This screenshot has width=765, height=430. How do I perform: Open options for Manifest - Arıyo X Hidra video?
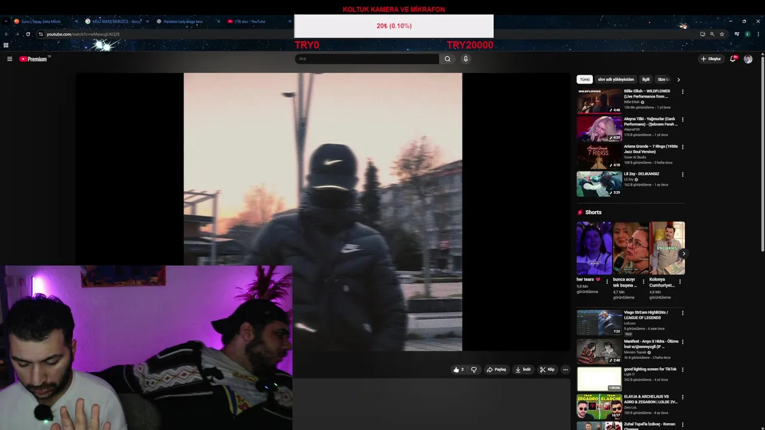tap(683, 342)
